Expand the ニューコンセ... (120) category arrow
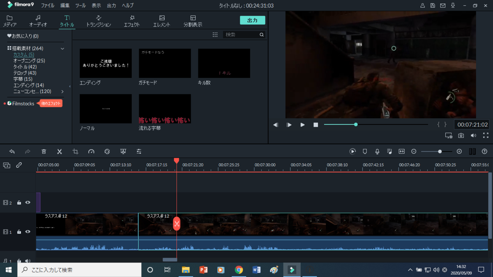The width and height of the screenshot is (493, 277). tap(62, 92)
